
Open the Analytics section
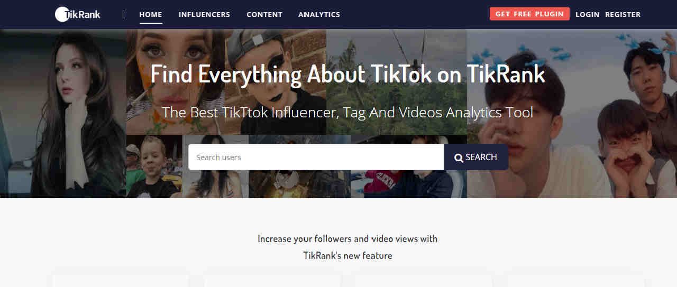tap(319, 14)
